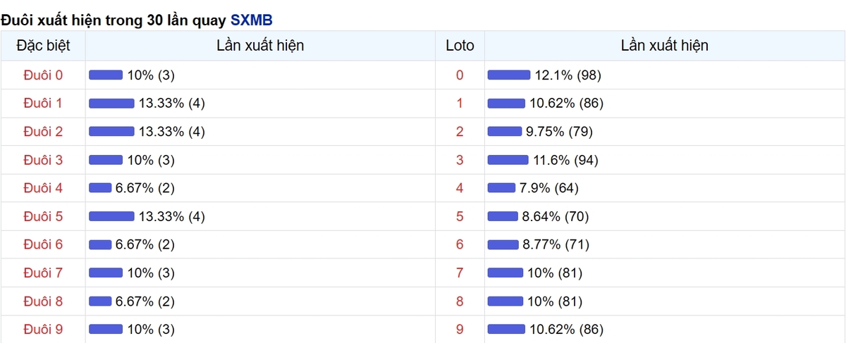
Task: Select Loto number 3
Action: click(x=460, y=160)
